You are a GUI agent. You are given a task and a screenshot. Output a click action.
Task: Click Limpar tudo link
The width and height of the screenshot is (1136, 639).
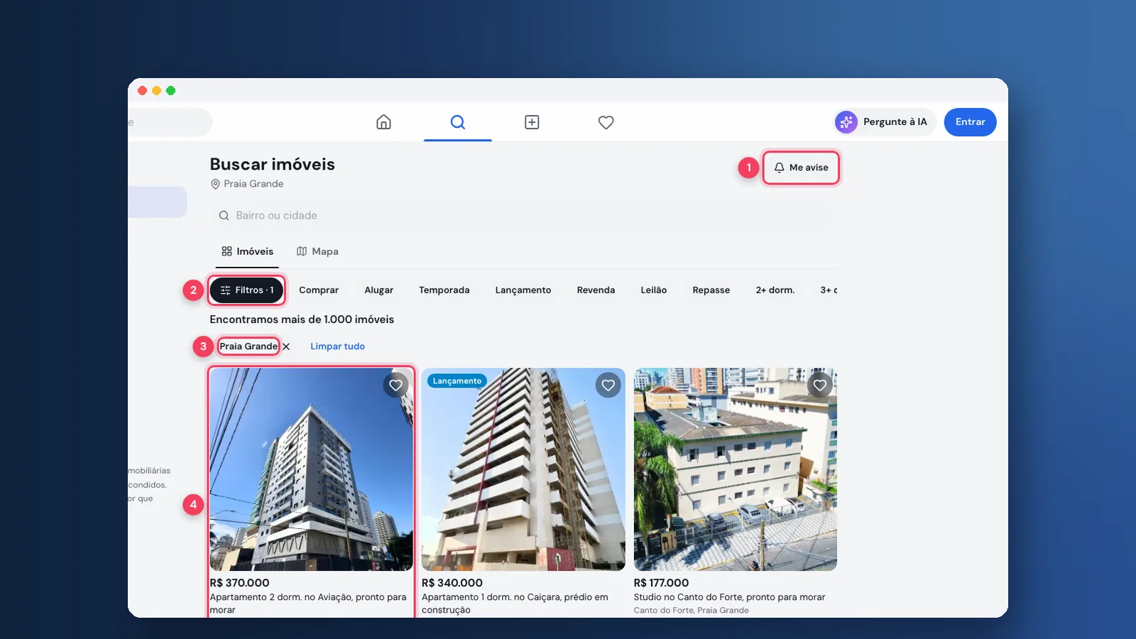click(337, 346)
